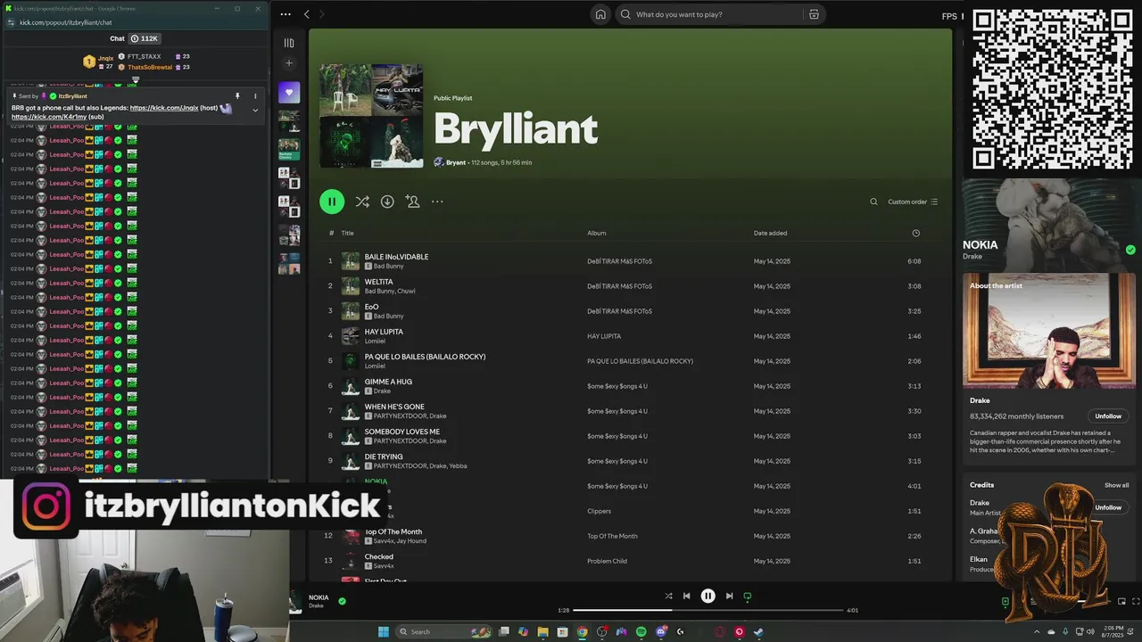Collapse the gift leaderboard in the Kick chat

(x=136, y=79)
